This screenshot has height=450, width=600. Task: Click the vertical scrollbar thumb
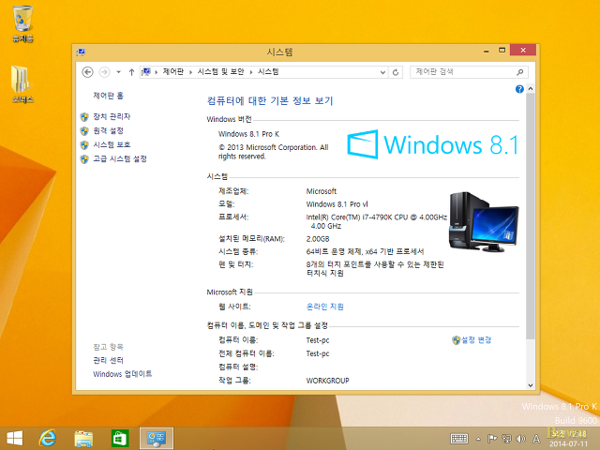[x=531, y=217]
